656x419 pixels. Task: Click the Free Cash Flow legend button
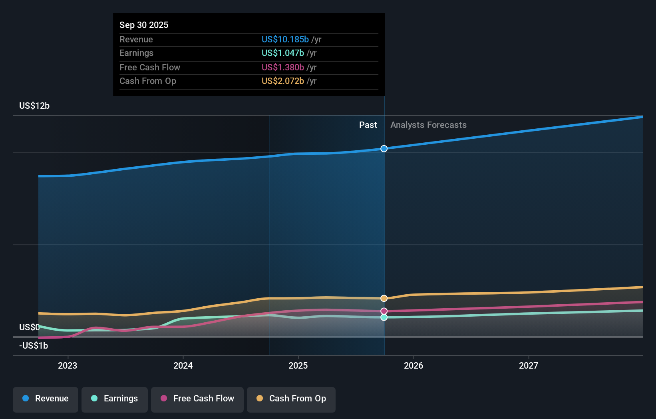tap(197, 399)
